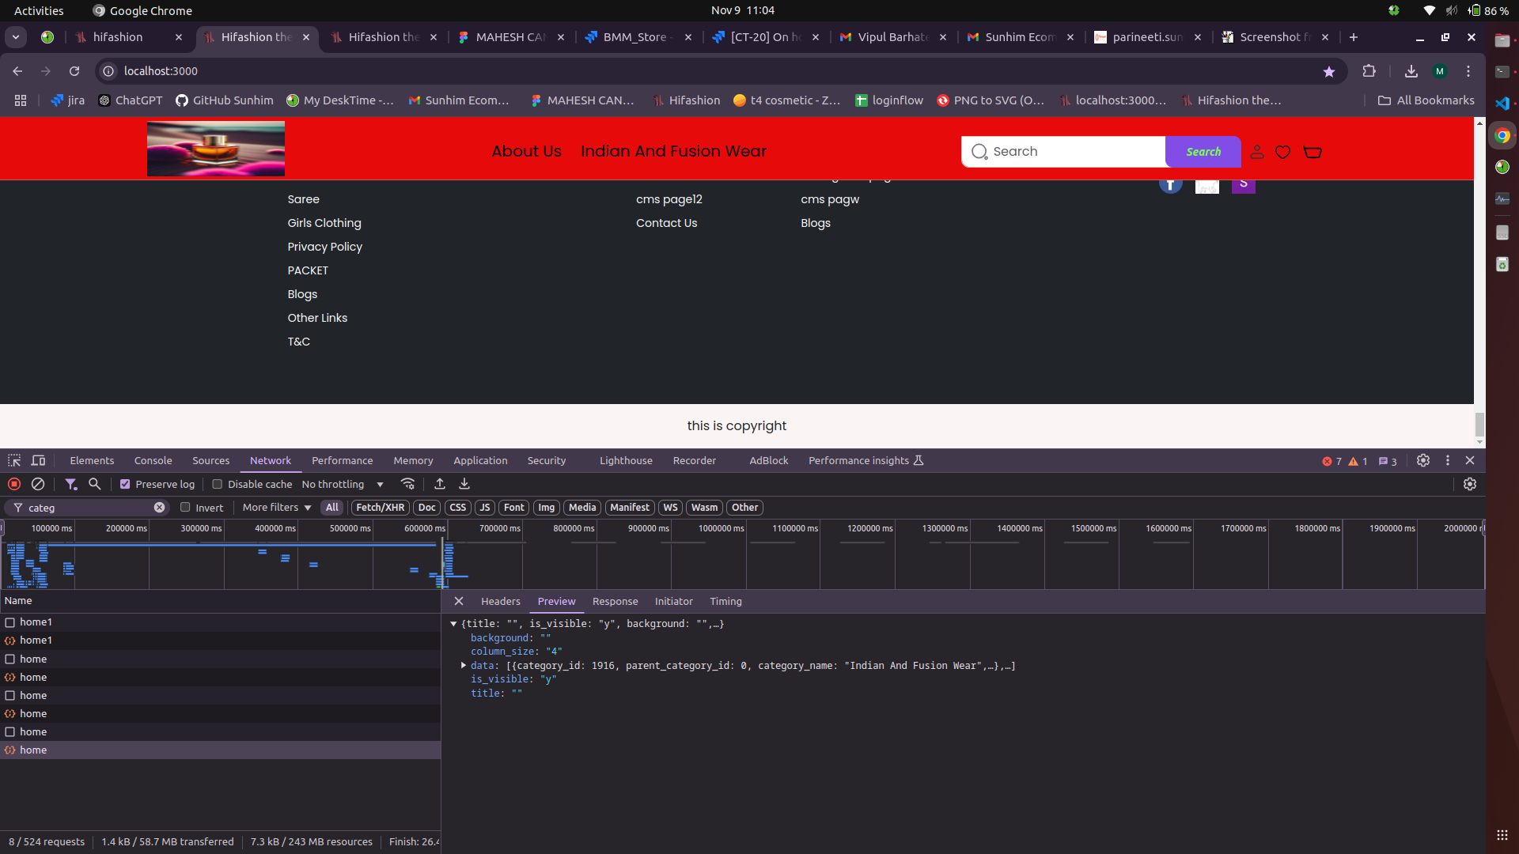Screen dimensions: 1519x854
Task: Open Show Applications grid in the dock
Action: (x=1502, y=835)
